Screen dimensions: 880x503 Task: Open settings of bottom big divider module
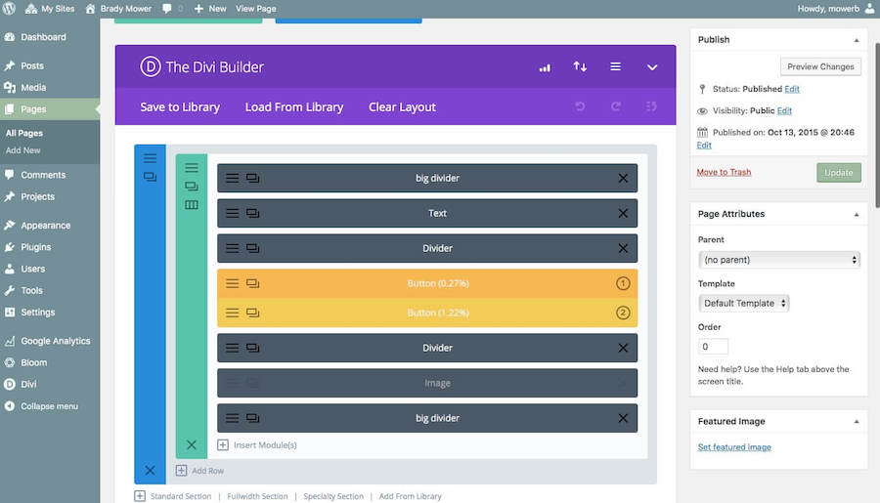(x=233, y=418)
